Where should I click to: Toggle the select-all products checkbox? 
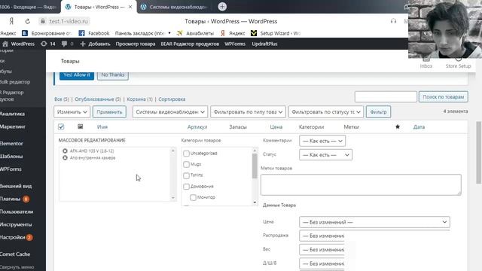61,127
